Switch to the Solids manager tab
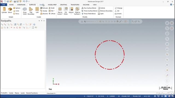 (x=11, y=93)
